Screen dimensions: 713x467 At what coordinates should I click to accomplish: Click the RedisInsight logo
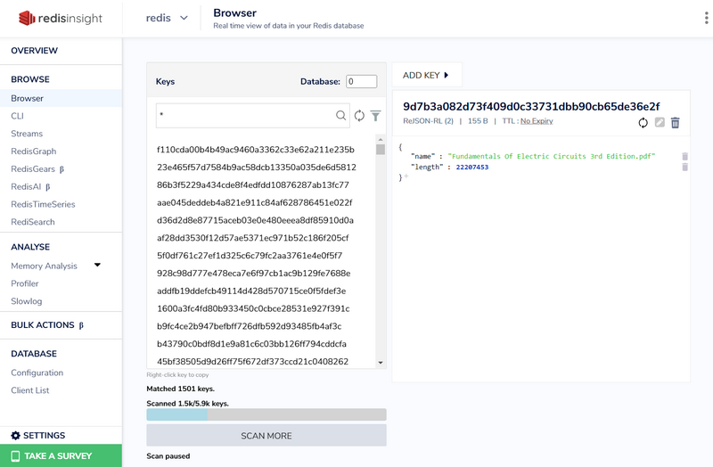tap(60, 18)
